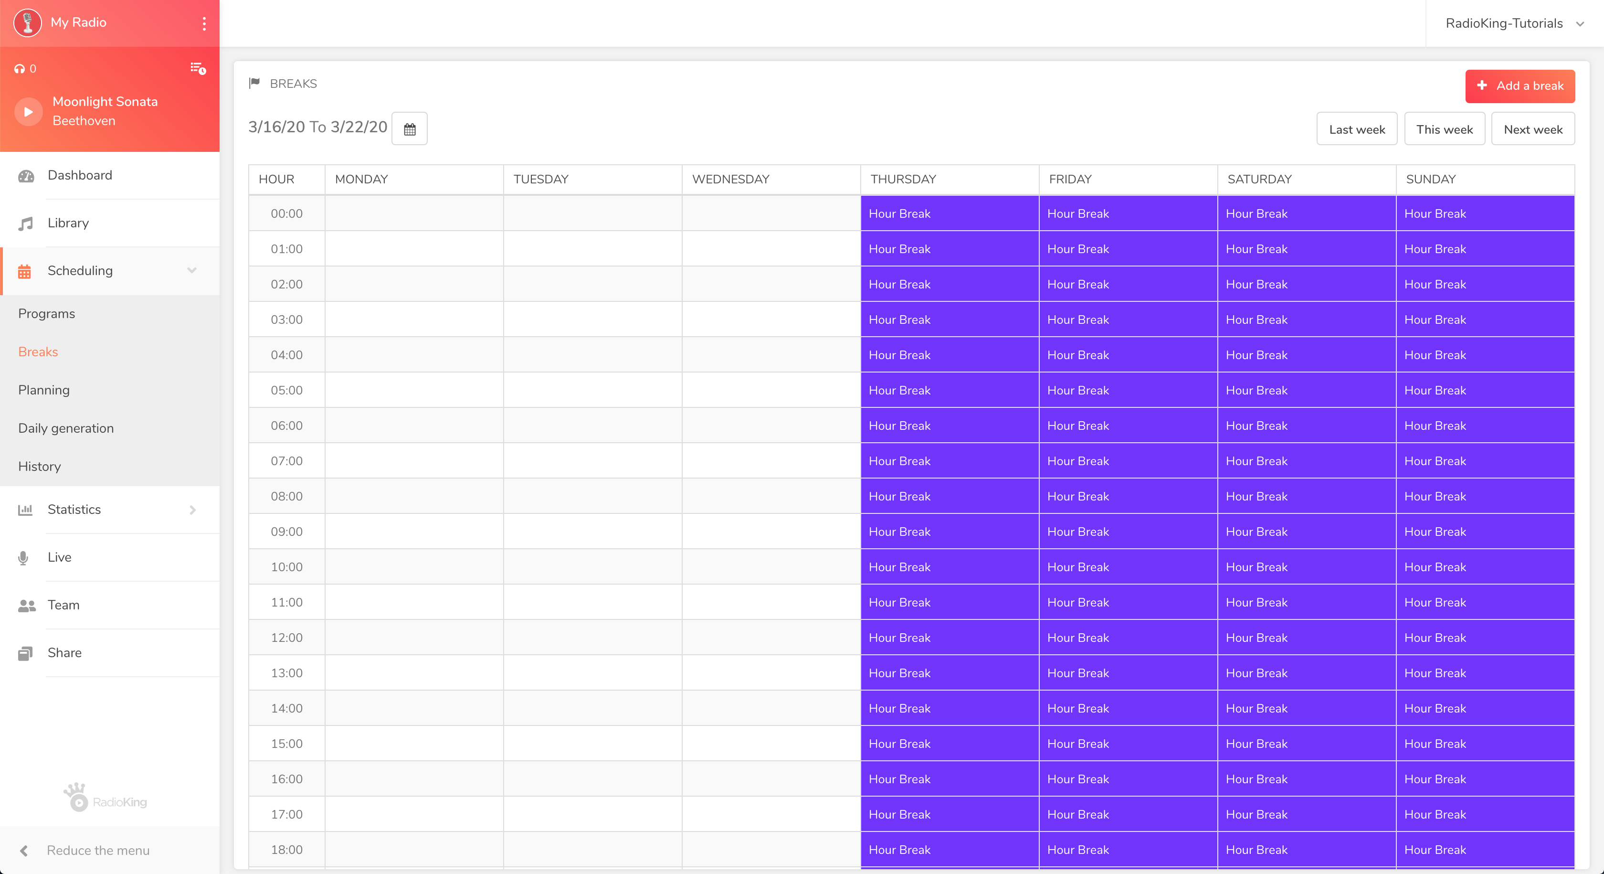Click the 08:00 hour row label
Image resolution: width=1604 pixels, height=874 pixels.
click(286, 497)
